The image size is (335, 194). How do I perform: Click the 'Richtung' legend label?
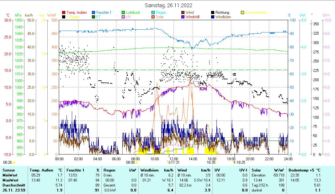point(222,12)
